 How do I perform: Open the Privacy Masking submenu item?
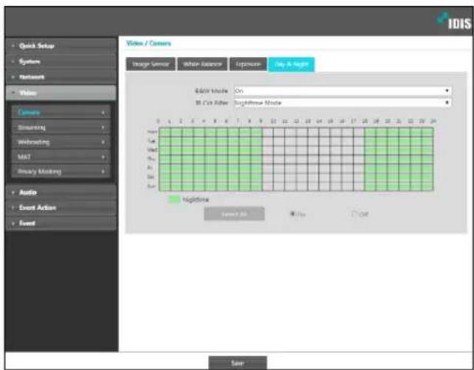(x=60, y=171)
